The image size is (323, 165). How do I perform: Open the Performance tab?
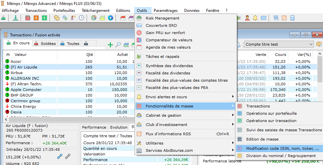[94, 127]
